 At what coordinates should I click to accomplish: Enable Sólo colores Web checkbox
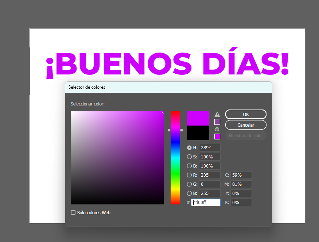pos(73,212)
